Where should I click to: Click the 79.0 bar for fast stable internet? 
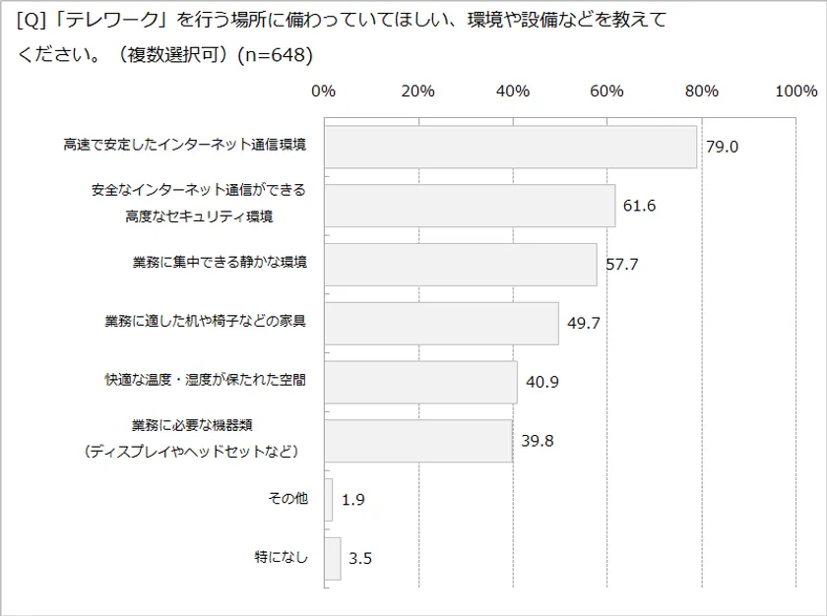point(510,147)
